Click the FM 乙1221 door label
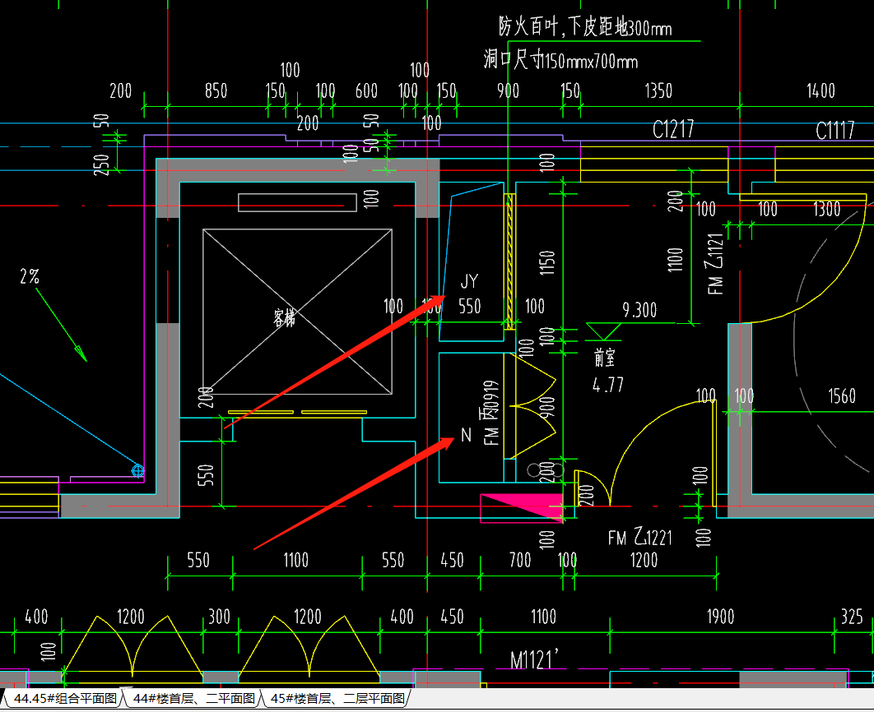 coord(640,537)
